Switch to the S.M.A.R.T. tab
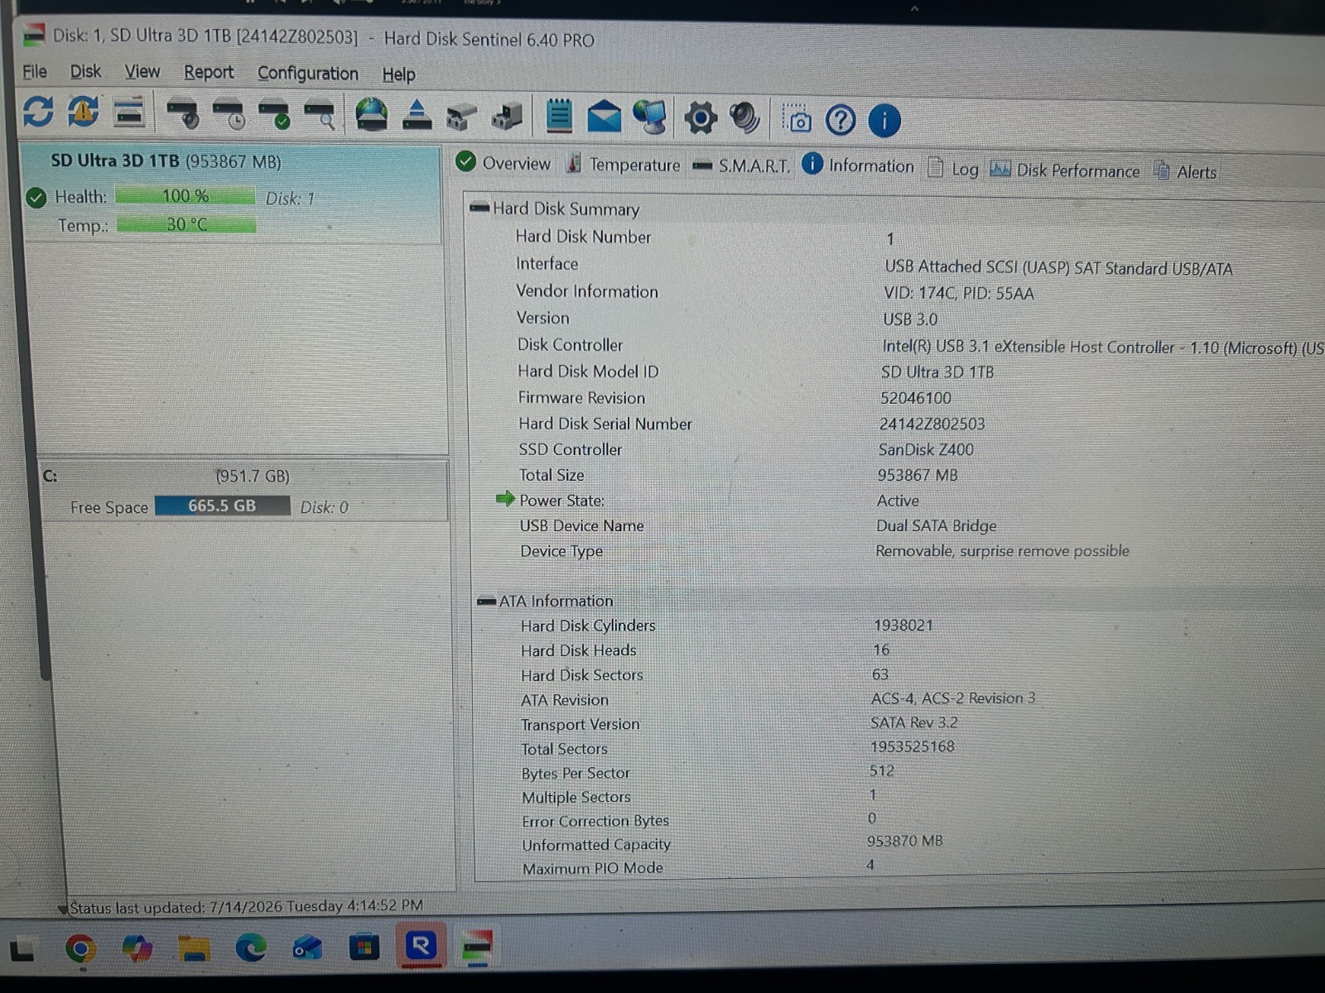 pyautogui.click(x=741, y=166)
